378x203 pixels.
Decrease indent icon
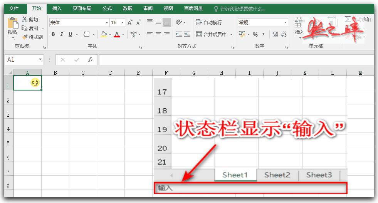pyautogui.click(x=179, y=35)
